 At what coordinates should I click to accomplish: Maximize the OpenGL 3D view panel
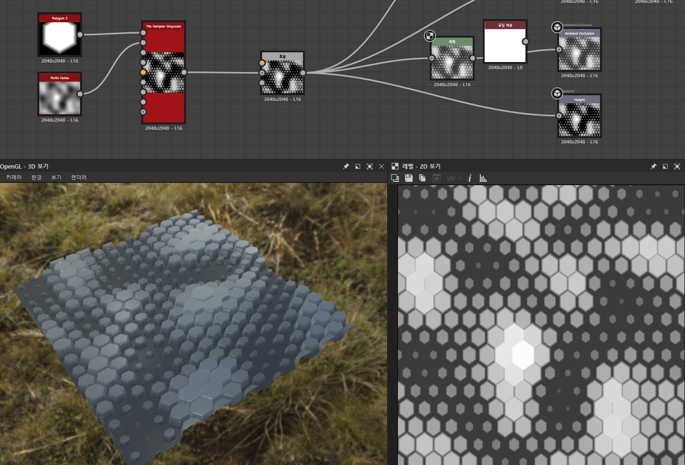pyautogui.click(x=370, y=166)
